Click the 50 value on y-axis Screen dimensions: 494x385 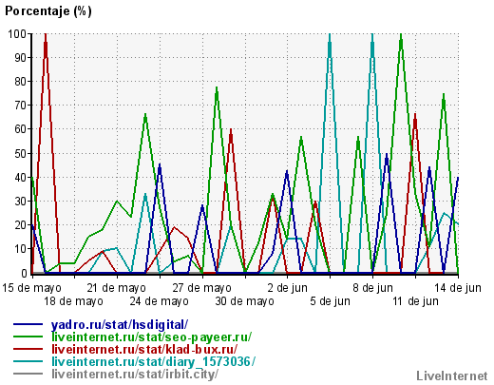click(21, 153)
